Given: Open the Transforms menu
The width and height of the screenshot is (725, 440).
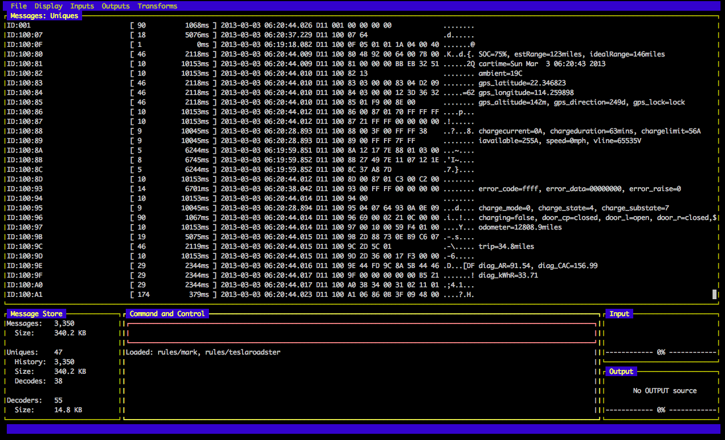Looking at the screenshot, I should coord(157,6).
